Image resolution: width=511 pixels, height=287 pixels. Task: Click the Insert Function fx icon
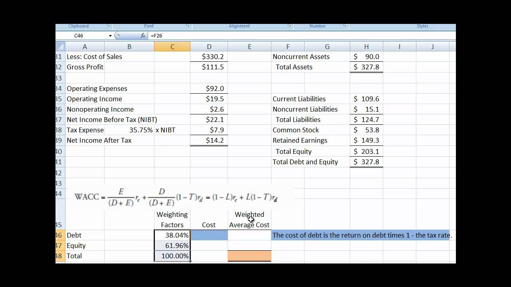tap(143, 35)
